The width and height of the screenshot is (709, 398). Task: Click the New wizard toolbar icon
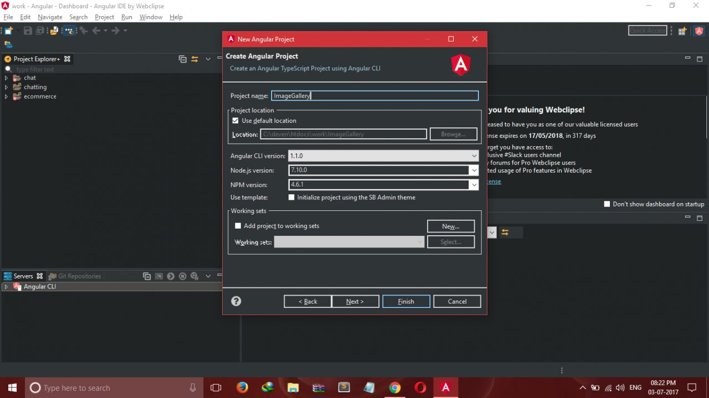(8, 31)
